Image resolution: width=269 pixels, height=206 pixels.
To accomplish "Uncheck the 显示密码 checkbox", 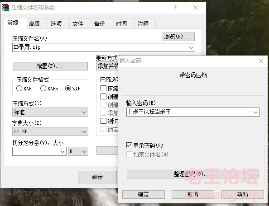I will (129, 145).
